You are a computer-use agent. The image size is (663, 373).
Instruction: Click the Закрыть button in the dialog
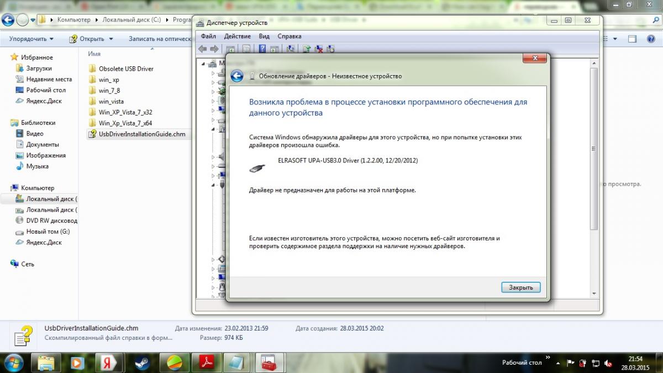pyautogui.click(x=521, y=287)
